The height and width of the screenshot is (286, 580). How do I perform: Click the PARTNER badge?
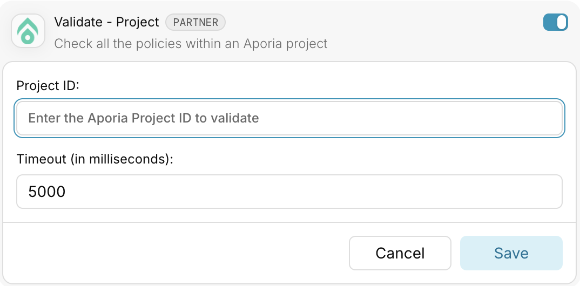(x=195, y=22)
